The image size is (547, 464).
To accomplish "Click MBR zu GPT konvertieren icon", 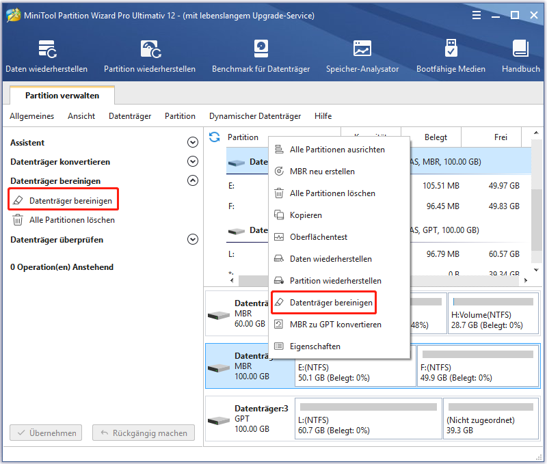I will click(x=279, y=324).
